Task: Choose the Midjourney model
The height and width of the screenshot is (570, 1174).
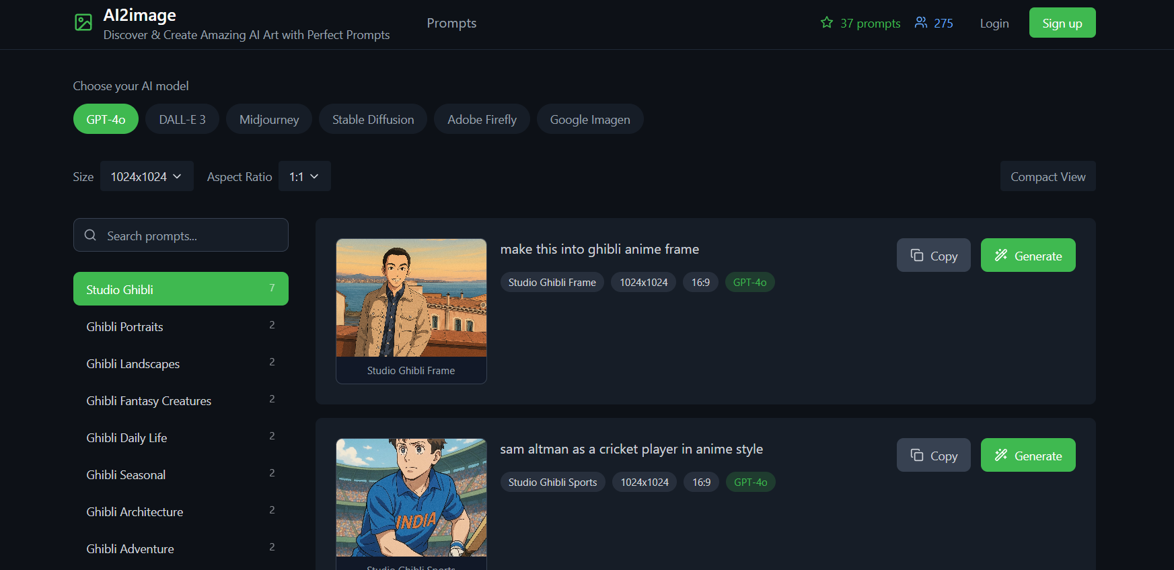Action: 269,119
